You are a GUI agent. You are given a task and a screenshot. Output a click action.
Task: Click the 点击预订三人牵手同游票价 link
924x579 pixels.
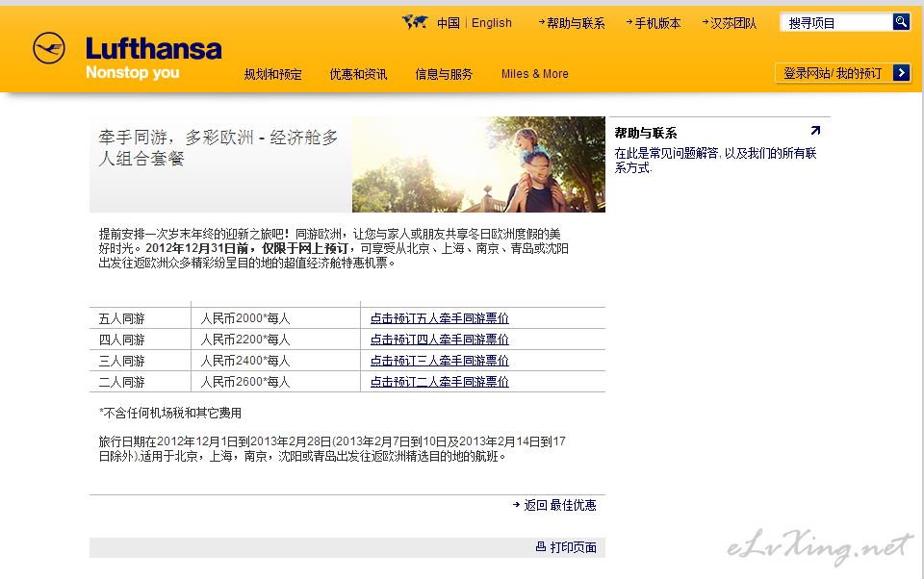(x=440, y=361)
